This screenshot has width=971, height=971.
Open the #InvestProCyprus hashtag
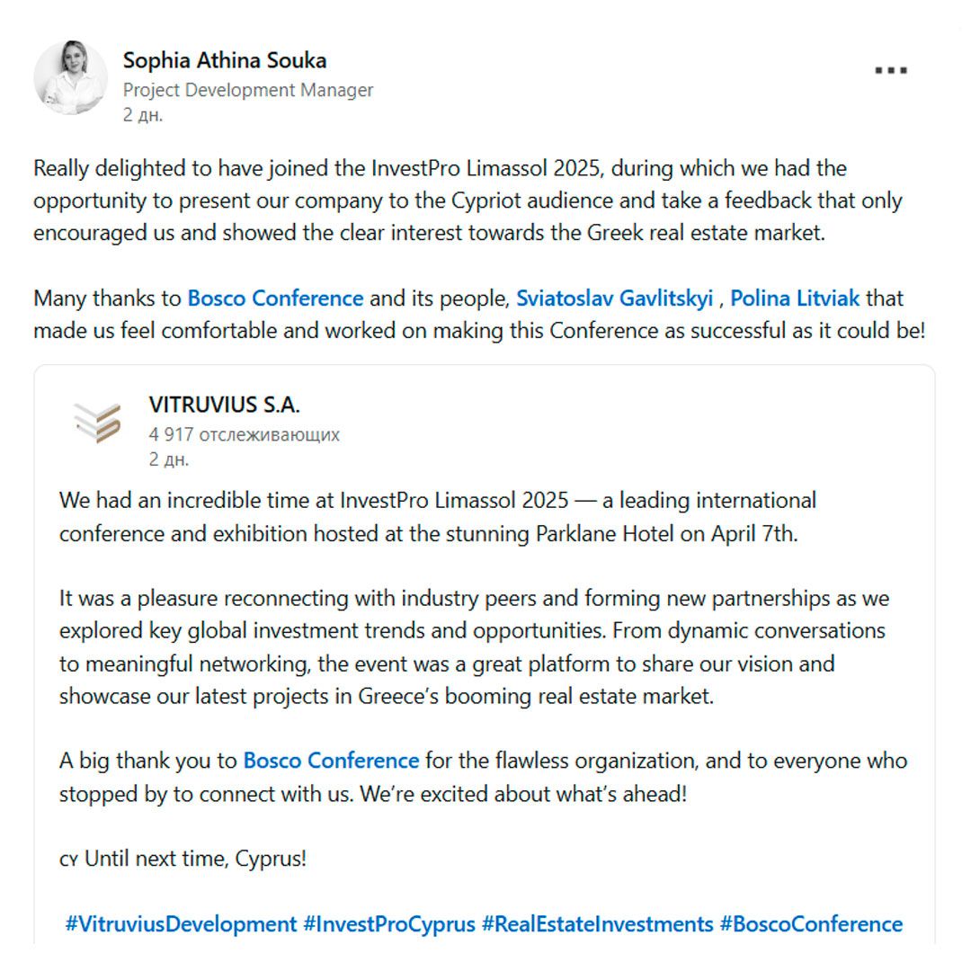(388, 923)
